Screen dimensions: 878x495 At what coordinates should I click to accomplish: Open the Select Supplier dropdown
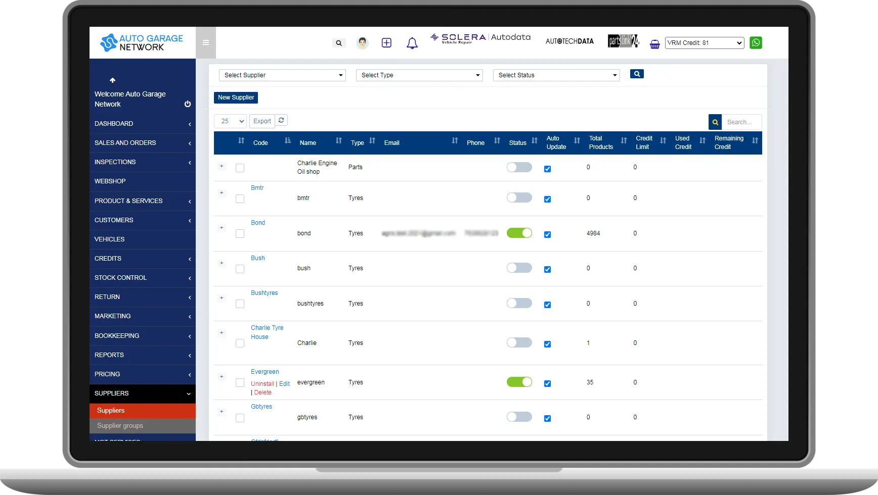282,75
